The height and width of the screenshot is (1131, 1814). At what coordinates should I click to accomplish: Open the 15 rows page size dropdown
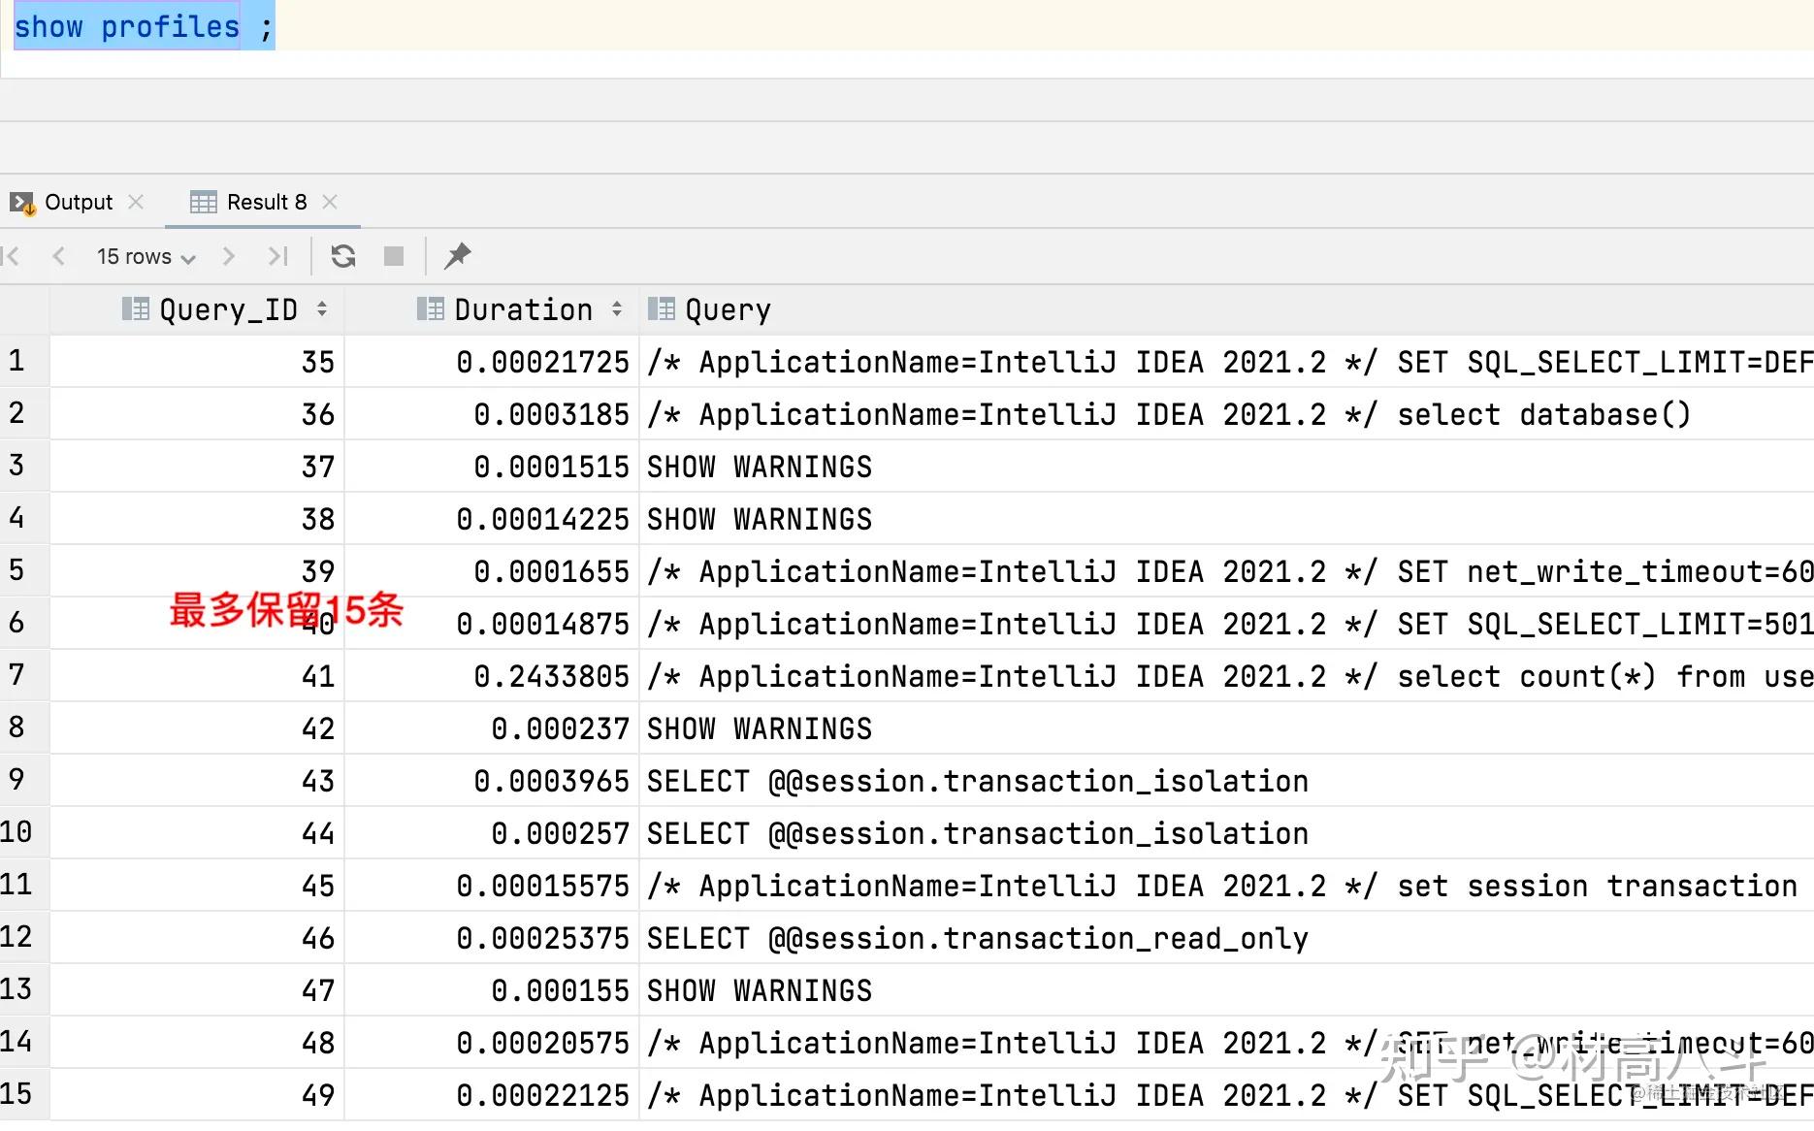point(144,256)
